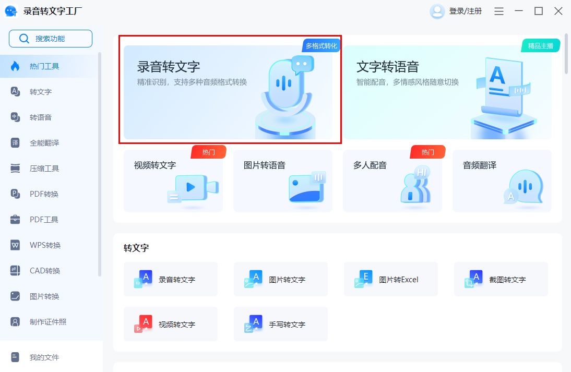Click the CAD转换 sidebar icon

tap(15, 270)
